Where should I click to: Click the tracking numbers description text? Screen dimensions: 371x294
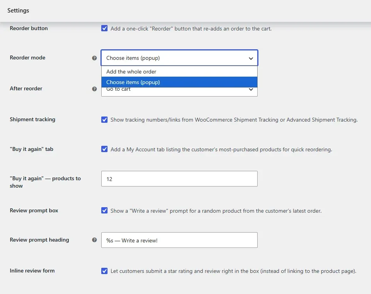pos(234,120)
